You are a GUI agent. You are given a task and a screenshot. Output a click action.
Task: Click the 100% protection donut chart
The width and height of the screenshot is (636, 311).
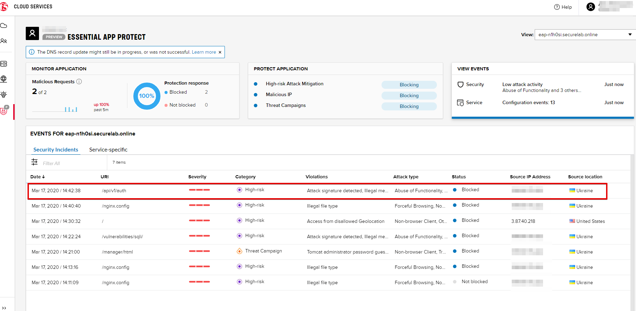point(147,96)
